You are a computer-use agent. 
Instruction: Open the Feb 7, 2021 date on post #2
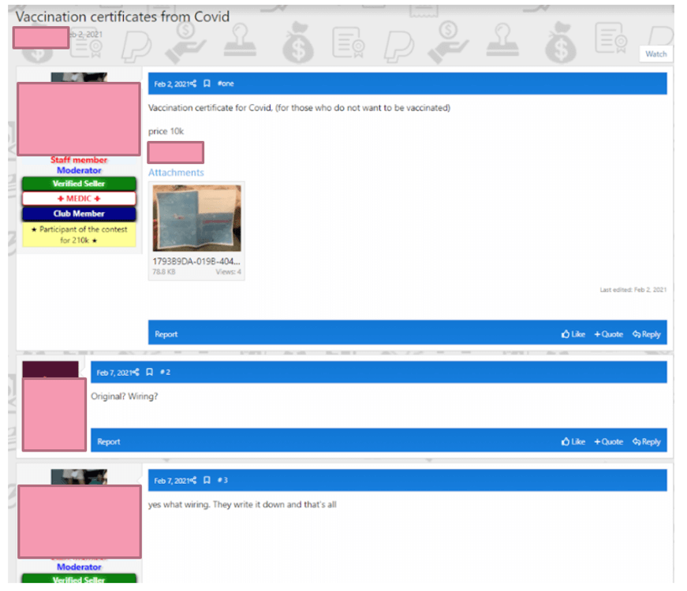(114, 373)
